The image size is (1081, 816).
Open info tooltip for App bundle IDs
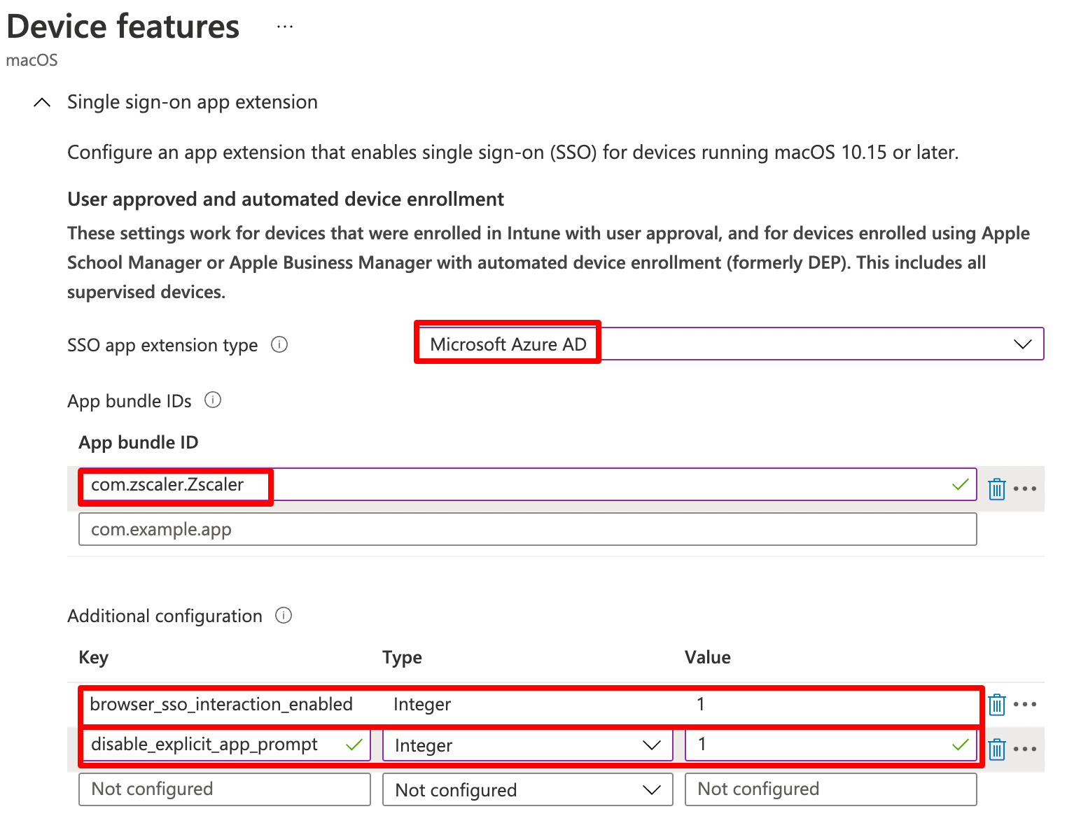(x=213, y=400)
